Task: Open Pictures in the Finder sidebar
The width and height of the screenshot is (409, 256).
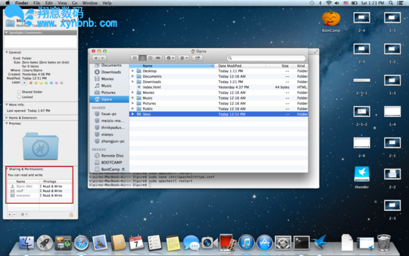Action: click(x=108, y=92)
